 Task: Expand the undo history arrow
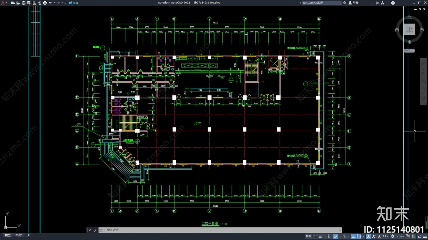pyautogui.click(x=54, y=3)
